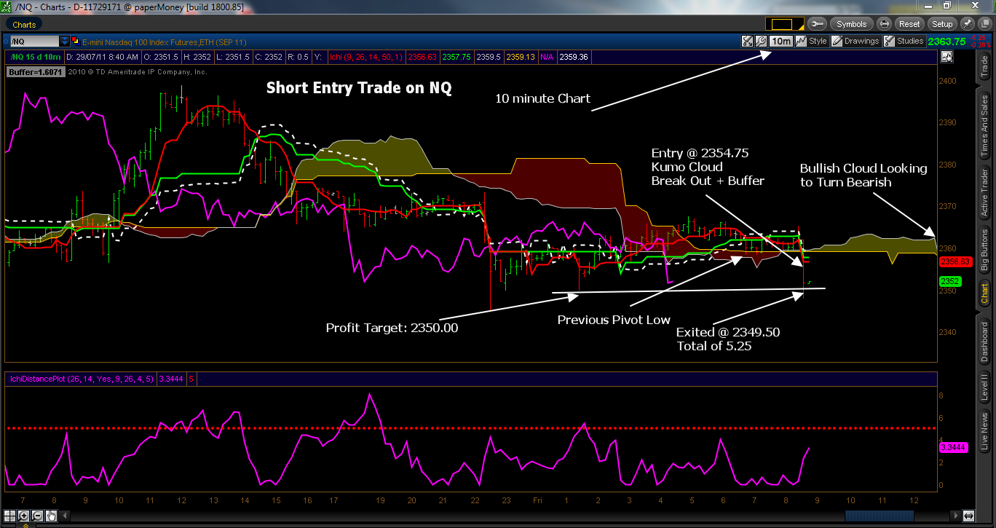Expand the /NQ symbol dropdown arrow

65,42
